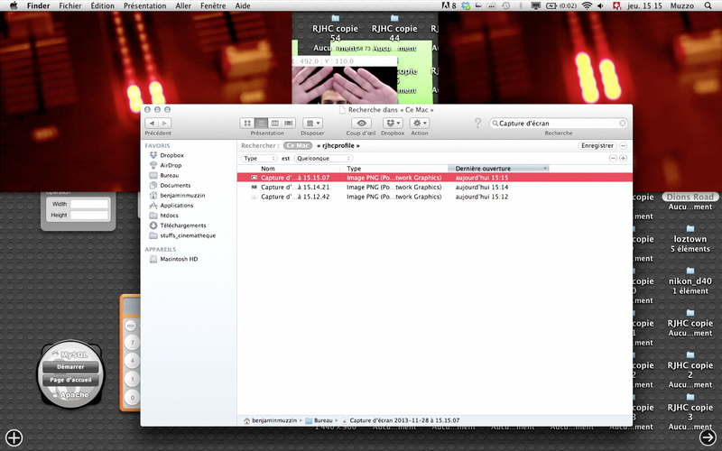Switch to icon view presentation
This screenshot has width=722, height=451.
coord(247,123)
